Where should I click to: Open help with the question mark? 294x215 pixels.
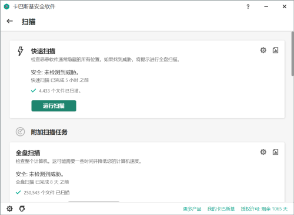coord(248,6)
